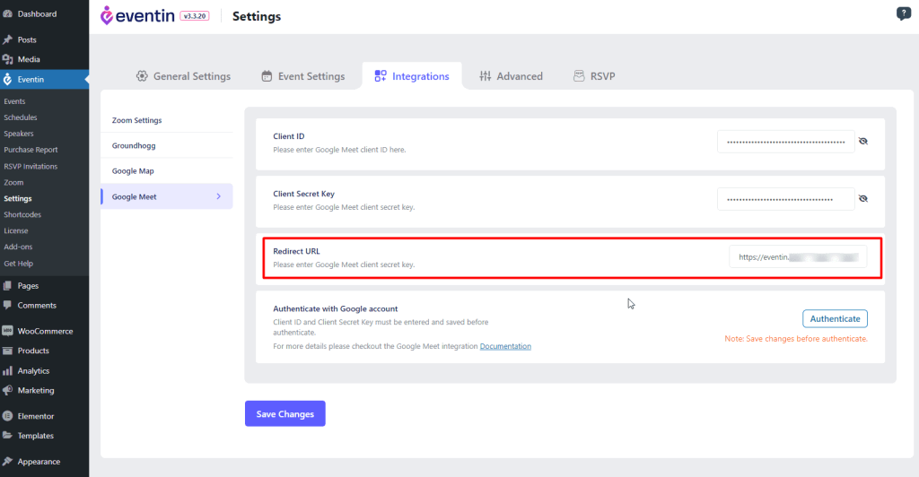This screenshot has height=477, width=919.
Task: Open Zoom submenu item in sidebar
Action: (13, 183)
